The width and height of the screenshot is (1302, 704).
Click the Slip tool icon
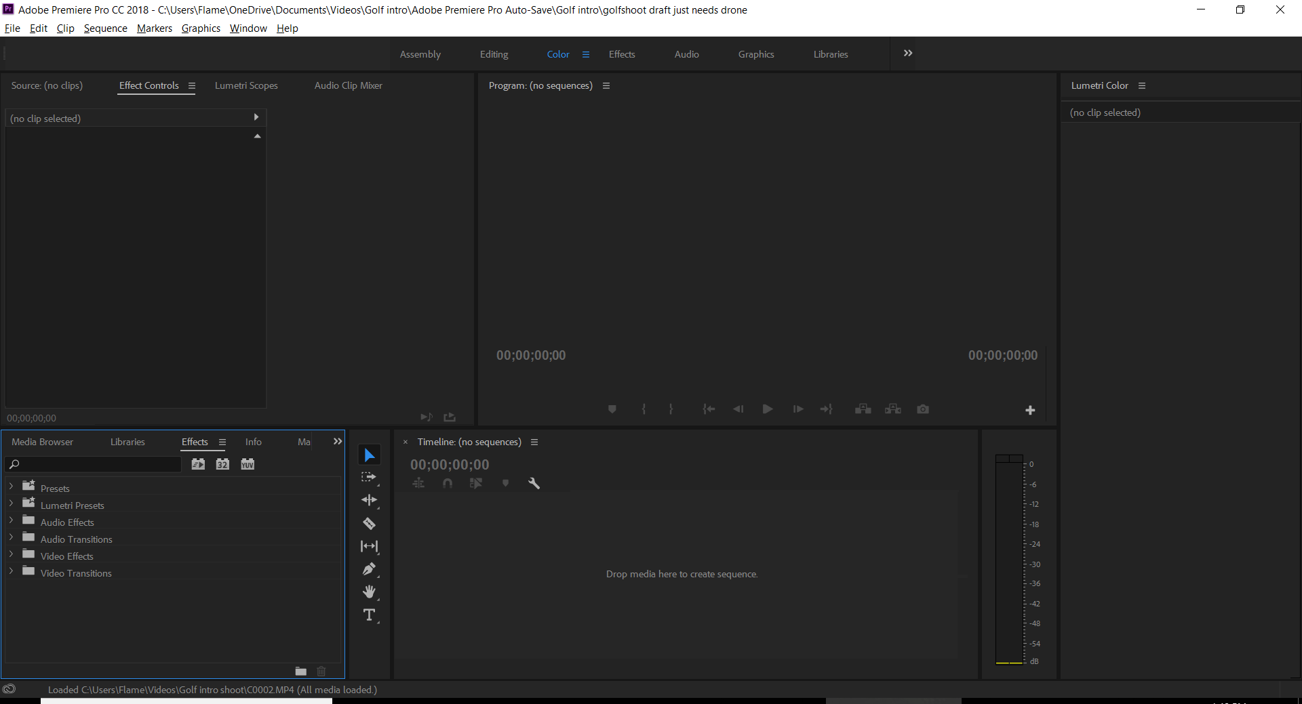tap(369, 546)
